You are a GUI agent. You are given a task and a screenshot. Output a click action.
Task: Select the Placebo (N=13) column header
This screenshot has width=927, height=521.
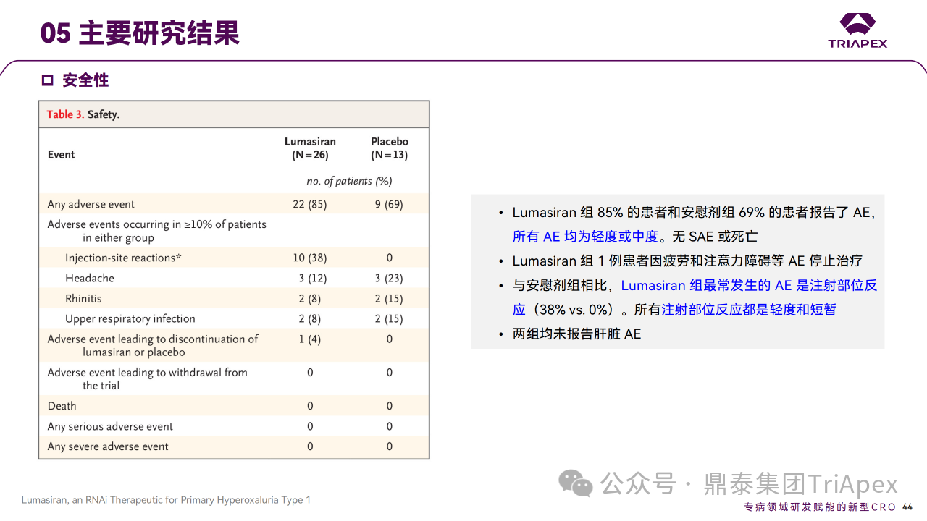click(389, 148)
